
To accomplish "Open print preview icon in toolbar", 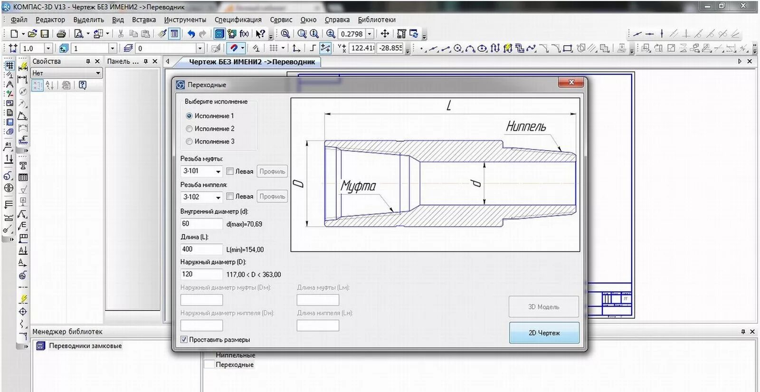I will tap(79, 34).
